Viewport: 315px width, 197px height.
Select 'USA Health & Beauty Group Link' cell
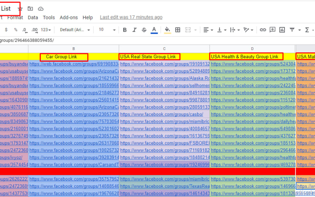click(x=252, y=57)
